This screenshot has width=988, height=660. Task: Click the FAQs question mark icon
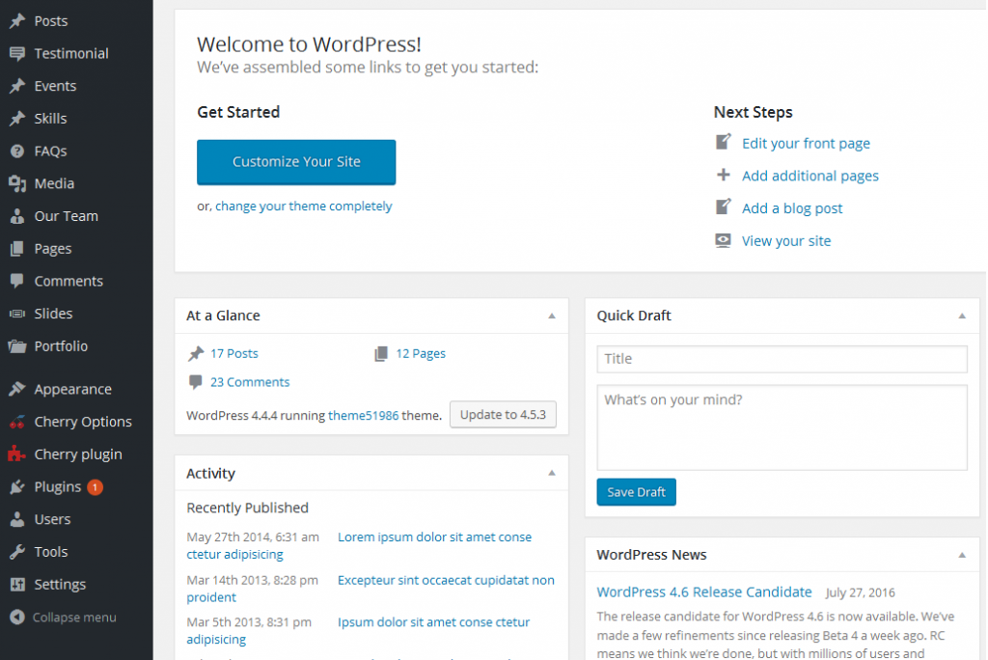tap(17, 151)
